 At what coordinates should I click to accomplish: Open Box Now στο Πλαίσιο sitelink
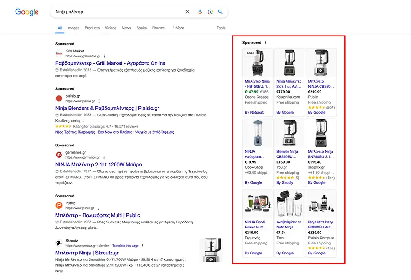point(115,132)
